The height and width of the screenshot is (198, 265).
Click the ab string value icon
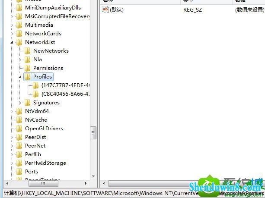click(105, 9)
